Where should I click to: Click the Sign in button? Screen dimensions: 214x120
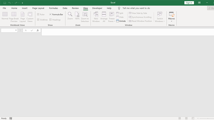click(x=189, y=3)
